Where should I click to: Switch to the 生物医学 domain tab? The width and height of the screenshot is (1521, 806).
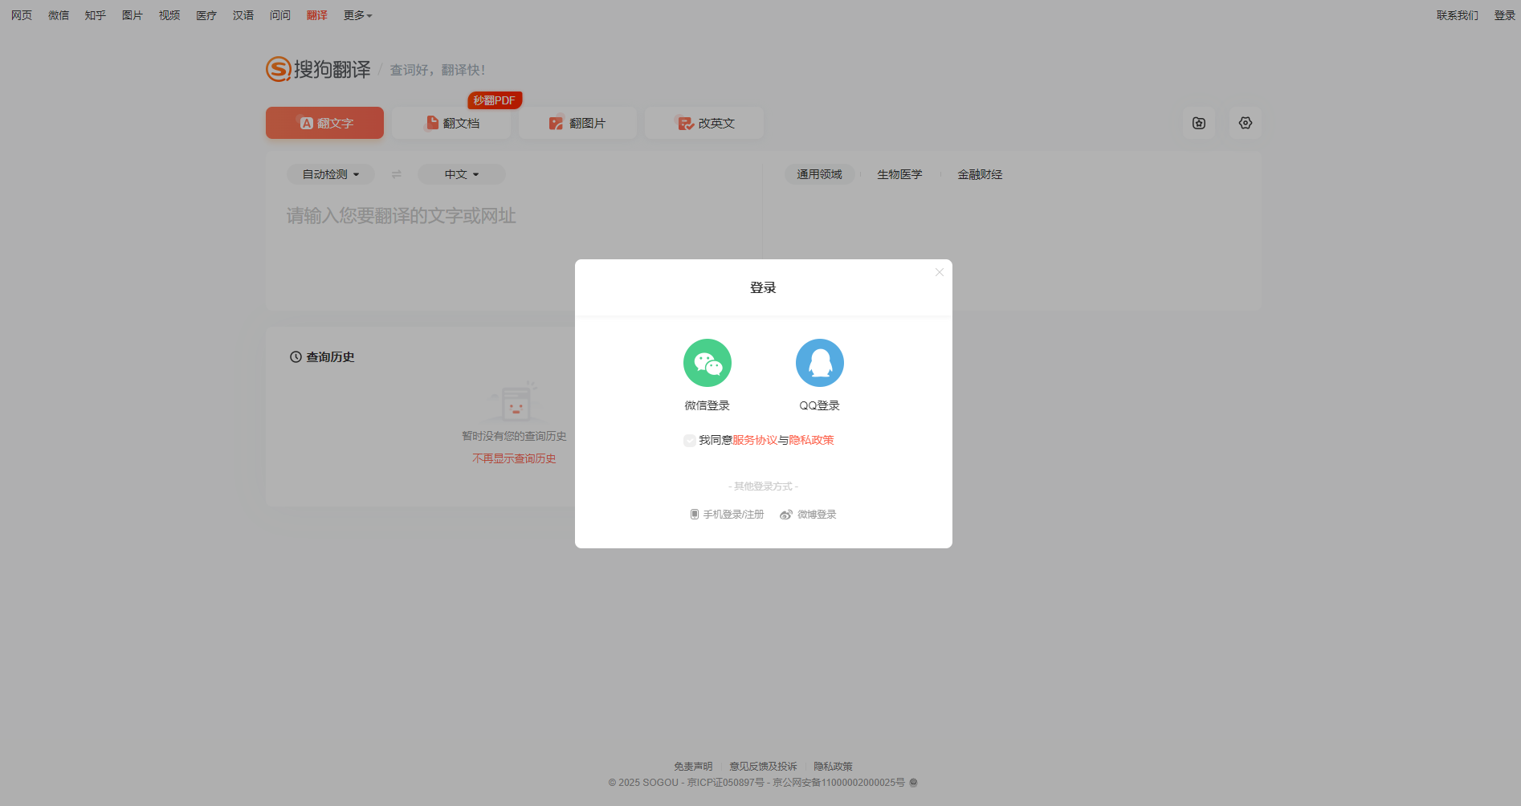pyautogui.click(x=899, y=173)
